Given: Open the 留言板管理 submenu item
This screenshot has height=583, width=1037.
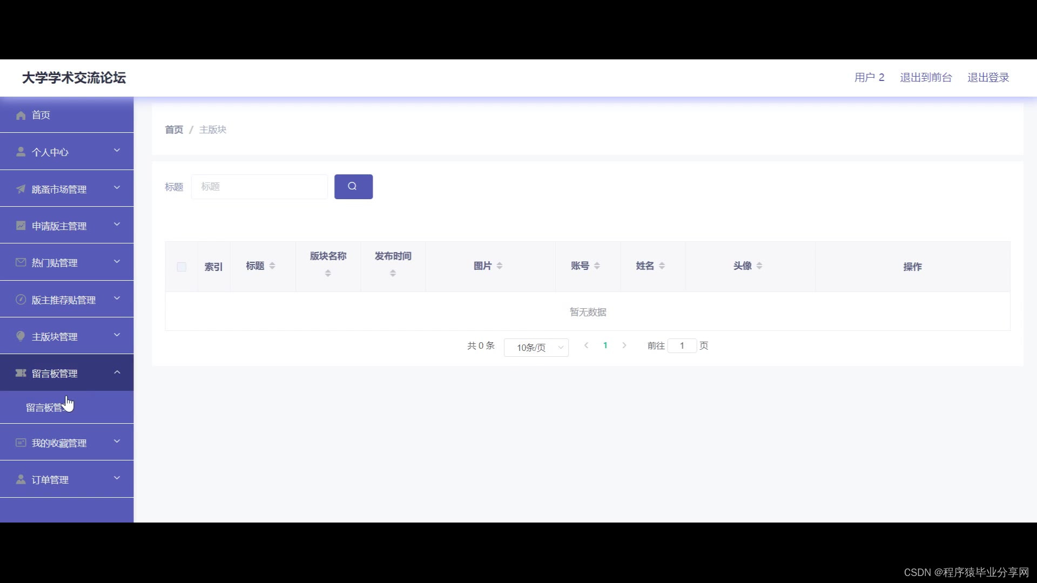Looking at the screenshot, I should point(46,408).
